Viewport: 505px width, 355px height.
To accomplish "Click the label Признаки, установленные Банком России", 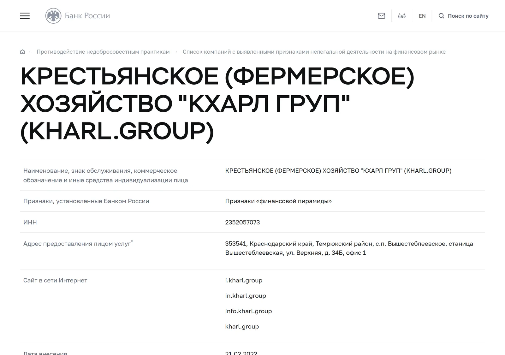I will pyautogui.click(x=86, y=201).
